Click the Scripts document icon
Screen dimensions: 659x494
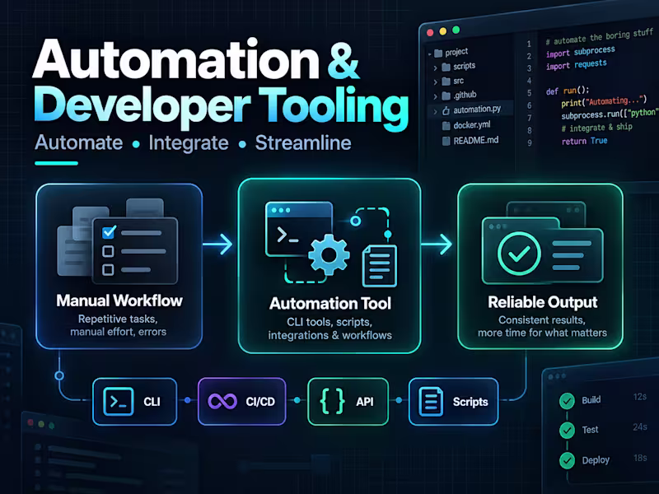[x=431, y=402]
